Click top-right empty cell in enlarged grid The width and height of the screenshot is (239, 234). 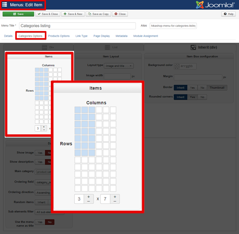tap(113, 110)
